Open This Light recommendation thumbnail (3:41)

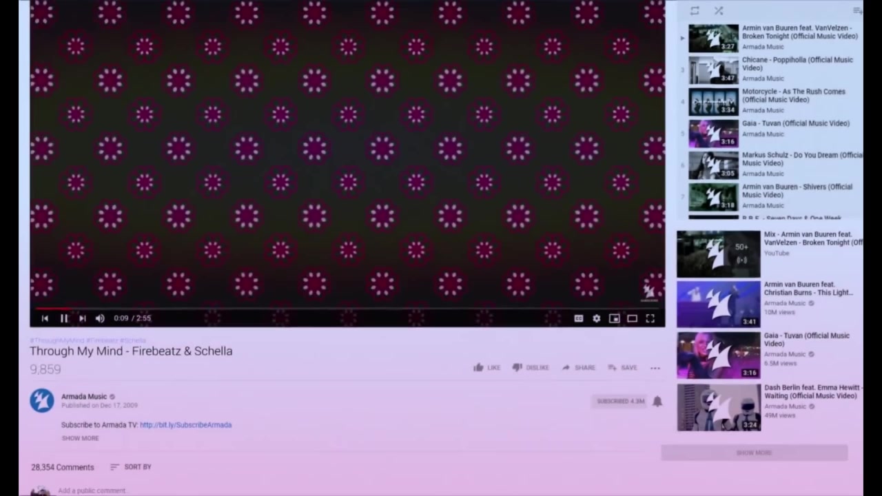point(719,304)
